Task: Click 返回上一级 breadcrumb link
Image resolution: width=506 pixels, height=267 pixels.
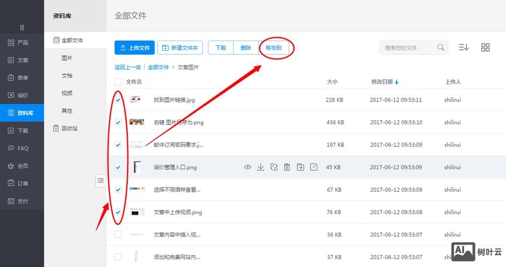Action: pos(128,67)
